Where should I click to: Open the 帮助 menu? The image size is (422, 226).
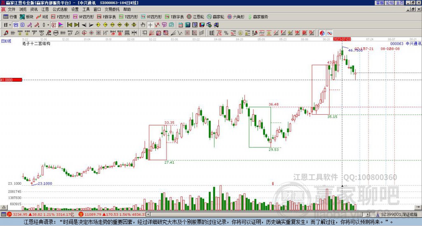click(x=127, y=9)
